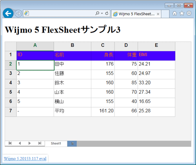Click the Refresh page icon
196x165 pixels.
click(x=107, y=13)
